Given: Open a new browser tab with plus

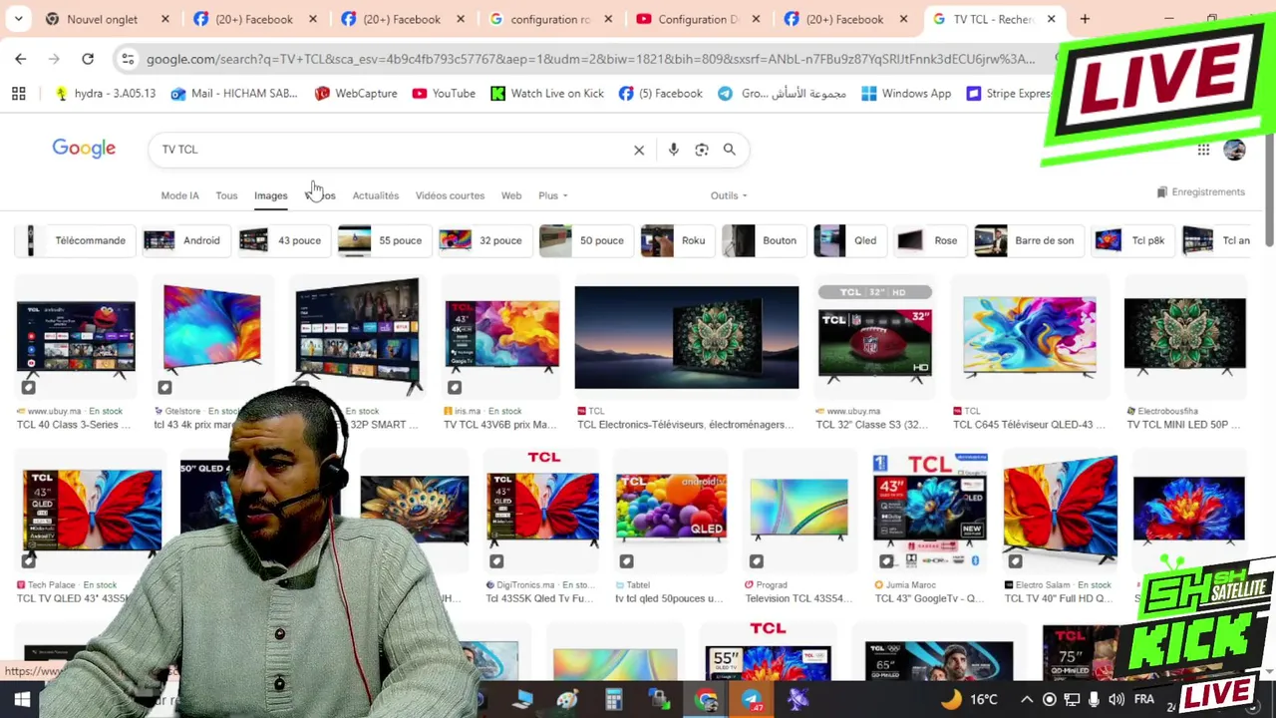Looking at the screenshot, I should click(x=1085, y=19).
